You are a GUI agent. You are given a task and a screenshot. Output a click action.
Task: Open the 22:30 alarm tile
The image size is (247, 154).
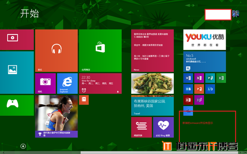(101, 83)
